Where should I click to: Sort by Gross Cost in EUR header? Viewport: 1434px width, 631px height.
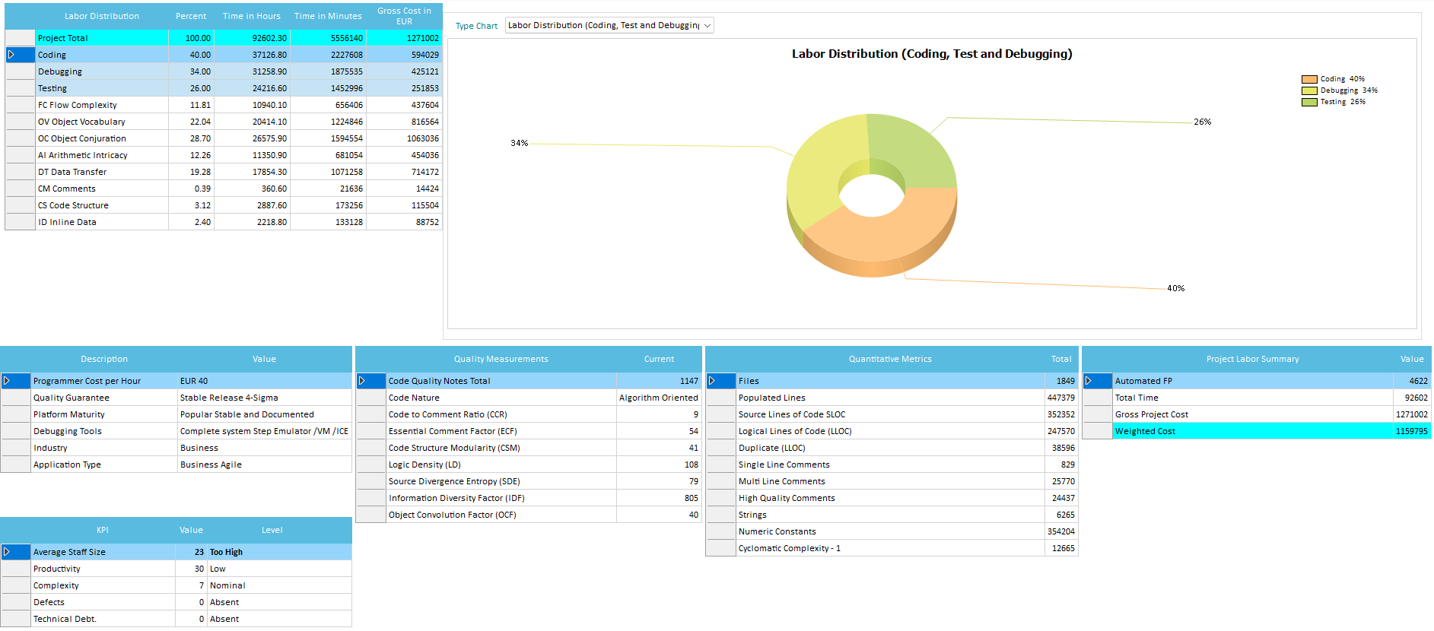(x=404, y=16)
